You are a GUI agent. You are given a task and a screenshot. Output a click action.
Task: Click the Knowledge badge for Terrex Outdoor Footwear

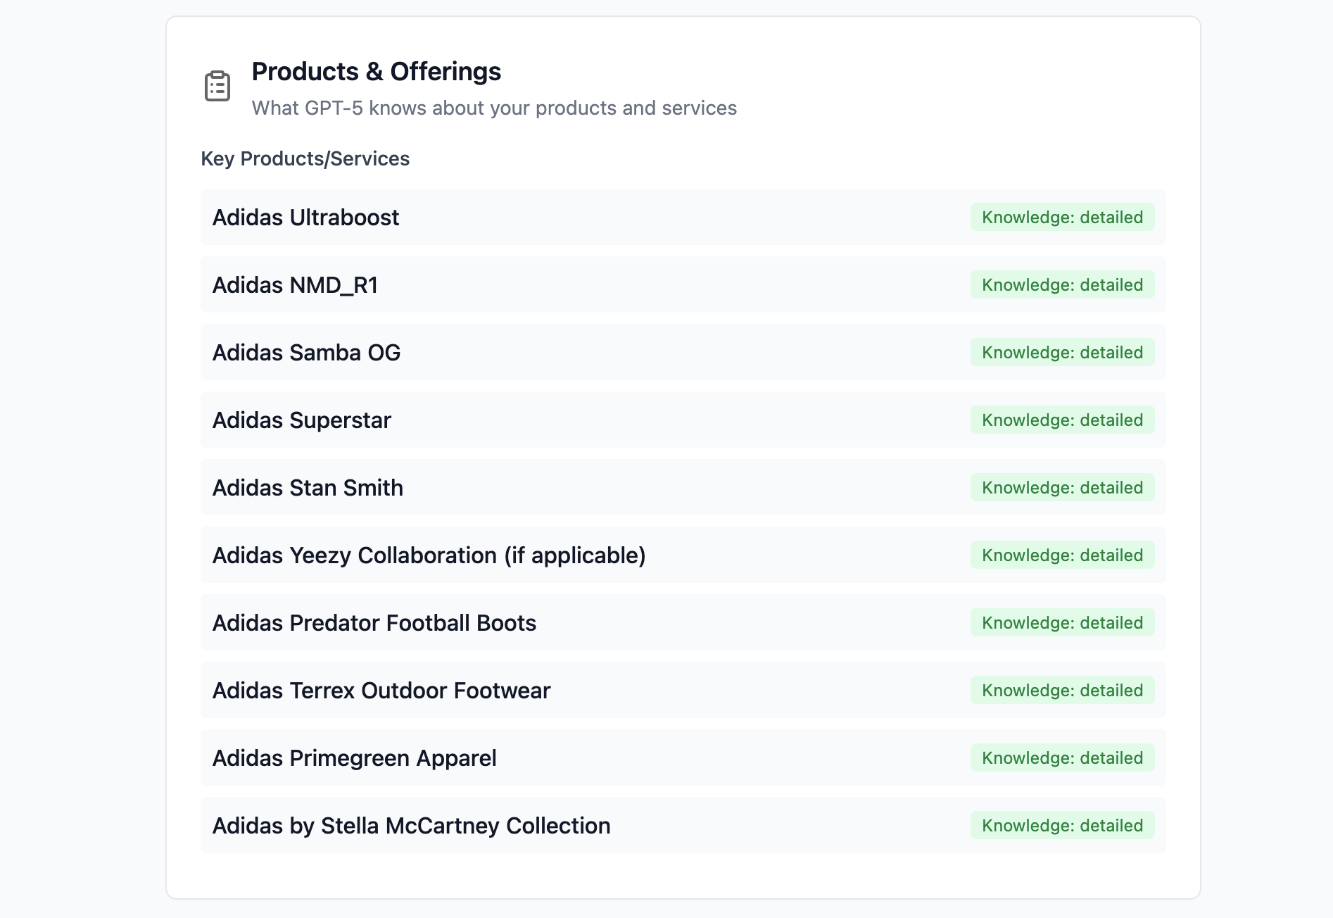click(1062, 690)
